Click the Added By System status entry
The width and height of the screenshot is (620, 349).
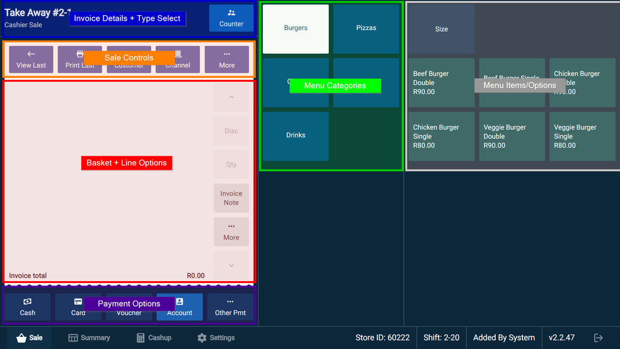(x=504, y=337)
